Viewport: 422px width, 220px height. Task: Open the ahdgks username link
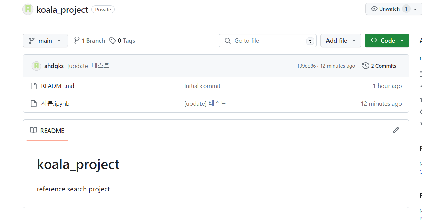(54, 66)
